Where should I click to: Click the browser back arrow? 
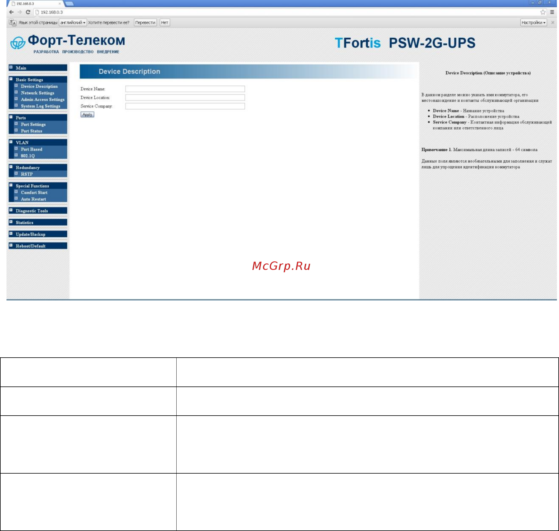pos(11,12)
